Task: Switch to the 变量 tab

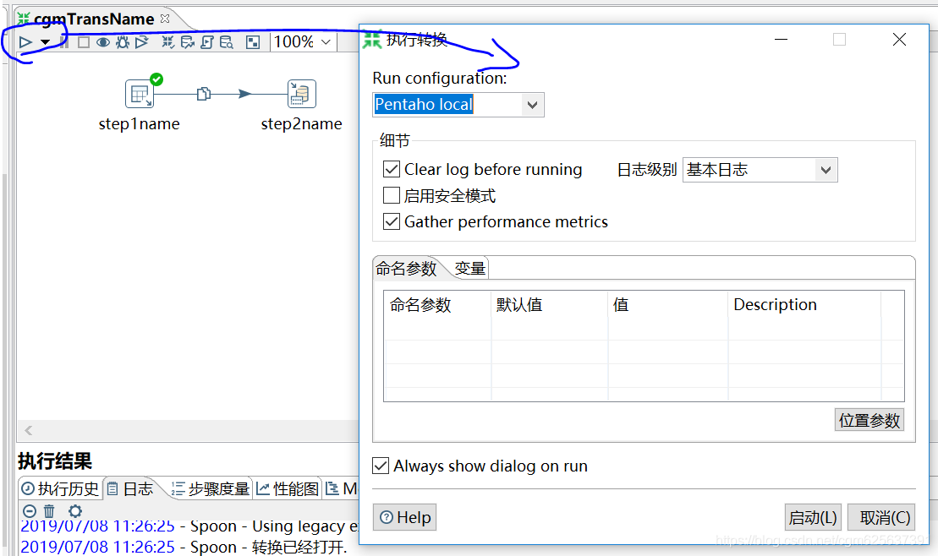Action: pyautogui.click(x=469, y=268)
